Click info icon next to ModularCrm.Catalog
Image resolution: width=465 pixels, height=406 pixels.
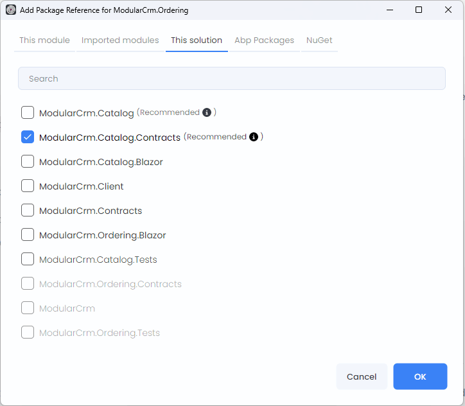click(x=207, y=112)
